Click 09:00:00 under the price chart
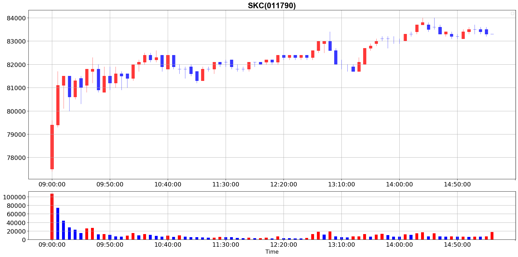 [x=52, y=184]
